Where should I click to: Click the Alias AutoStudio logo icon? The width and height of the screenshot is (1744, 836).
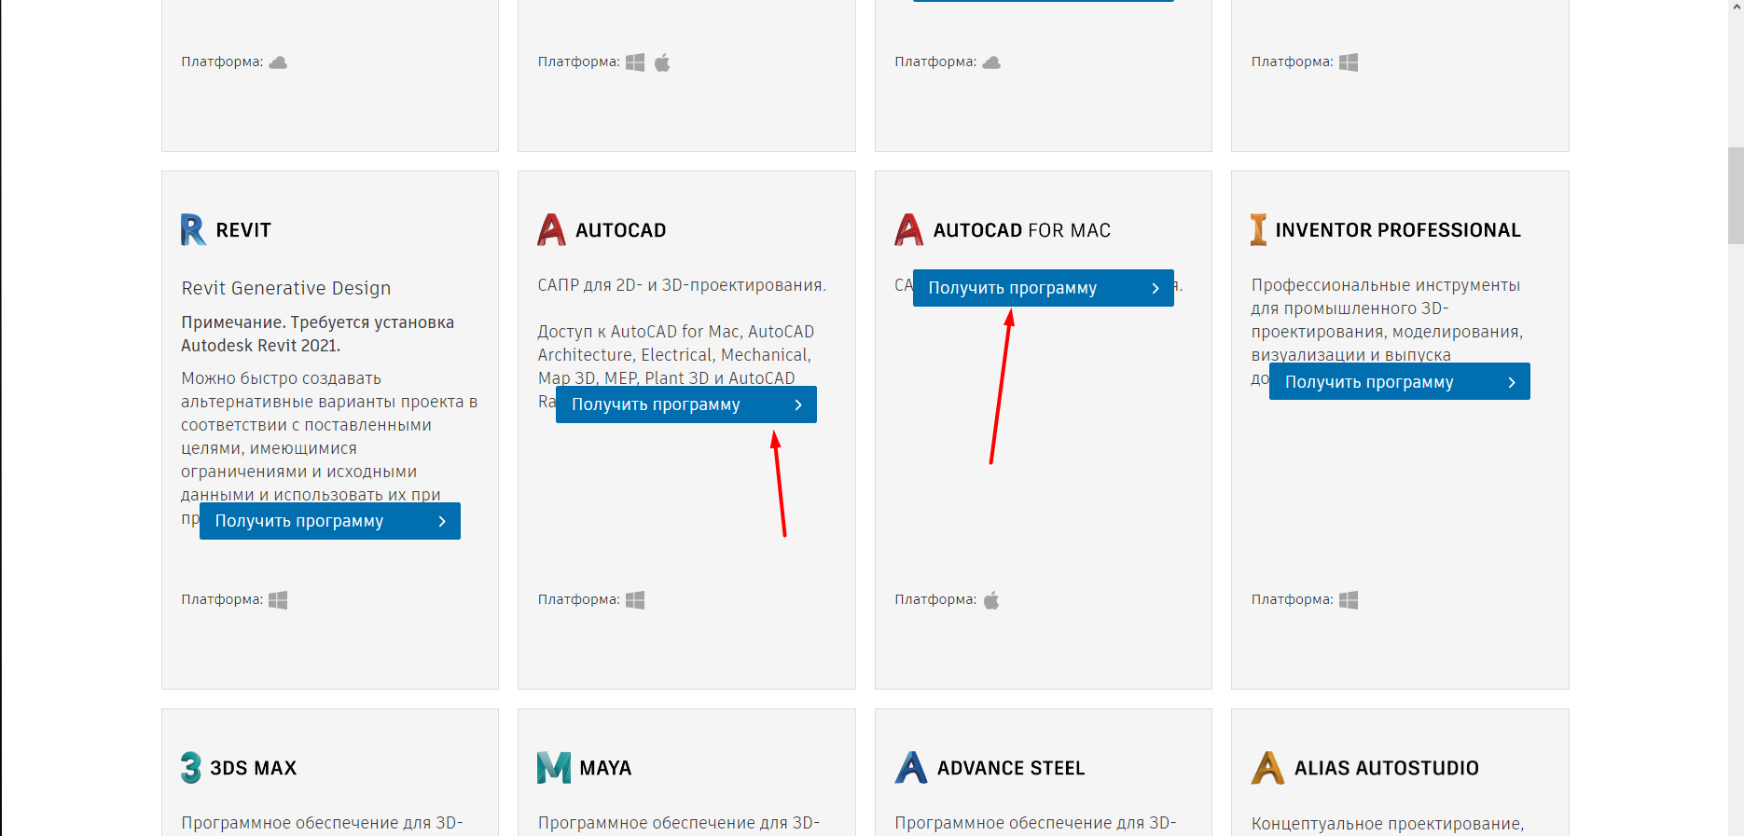pyautogui.click(x=1267, y=767)
